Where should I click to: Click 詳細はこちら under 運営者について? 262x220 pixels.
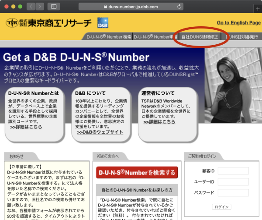[x=159, y=122]
